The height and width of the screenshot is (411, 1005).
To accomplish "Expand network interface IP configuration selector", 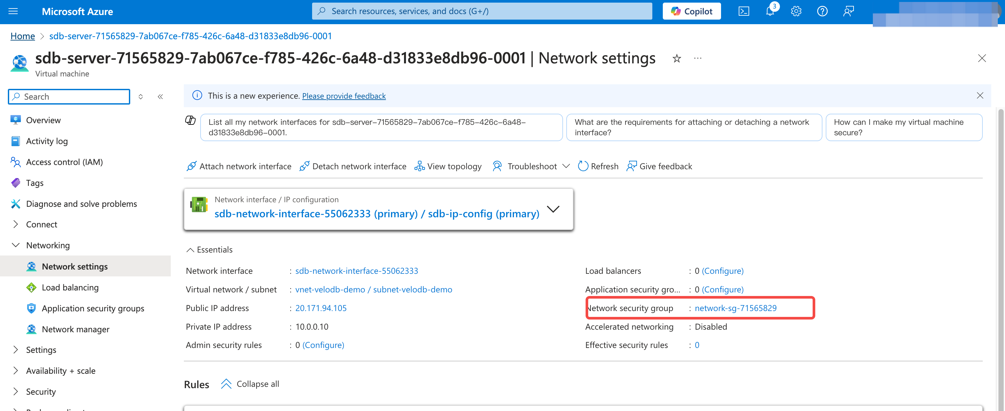I will pyautogui.click(x=553, y=209).
